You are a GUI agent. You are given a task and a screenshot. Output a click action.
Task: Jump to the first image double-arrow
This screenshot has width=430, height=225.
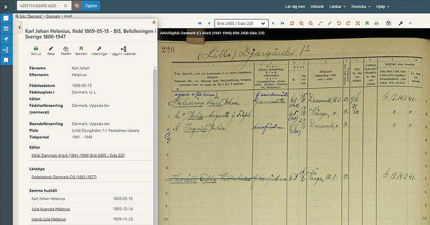199,23
